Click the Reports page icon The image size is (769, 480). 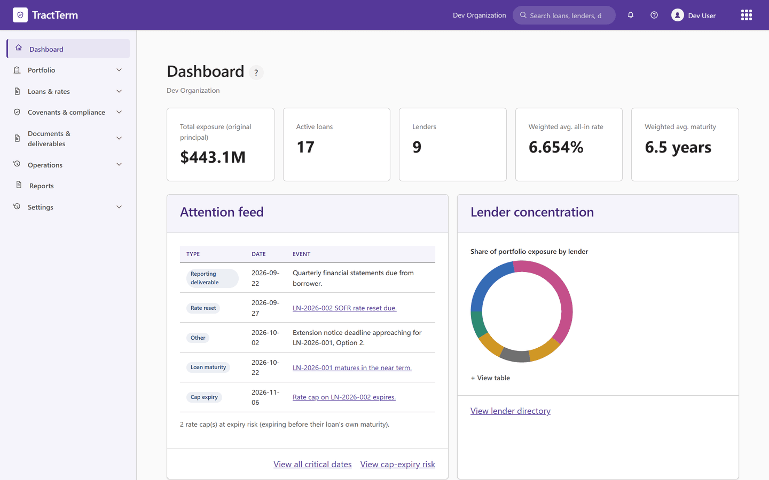click(19, 185)
